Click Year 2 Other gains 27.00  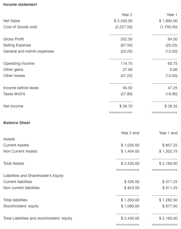127,70
